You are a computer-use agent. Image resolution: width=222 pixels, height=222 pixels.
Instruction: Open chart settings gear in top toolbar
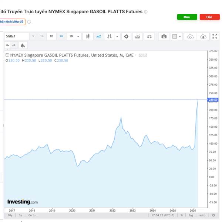point(126,36)
